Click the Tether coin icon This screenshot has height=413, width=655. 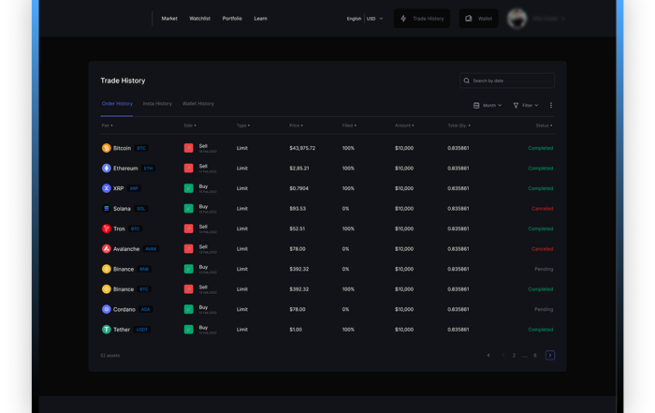[106, 330]
